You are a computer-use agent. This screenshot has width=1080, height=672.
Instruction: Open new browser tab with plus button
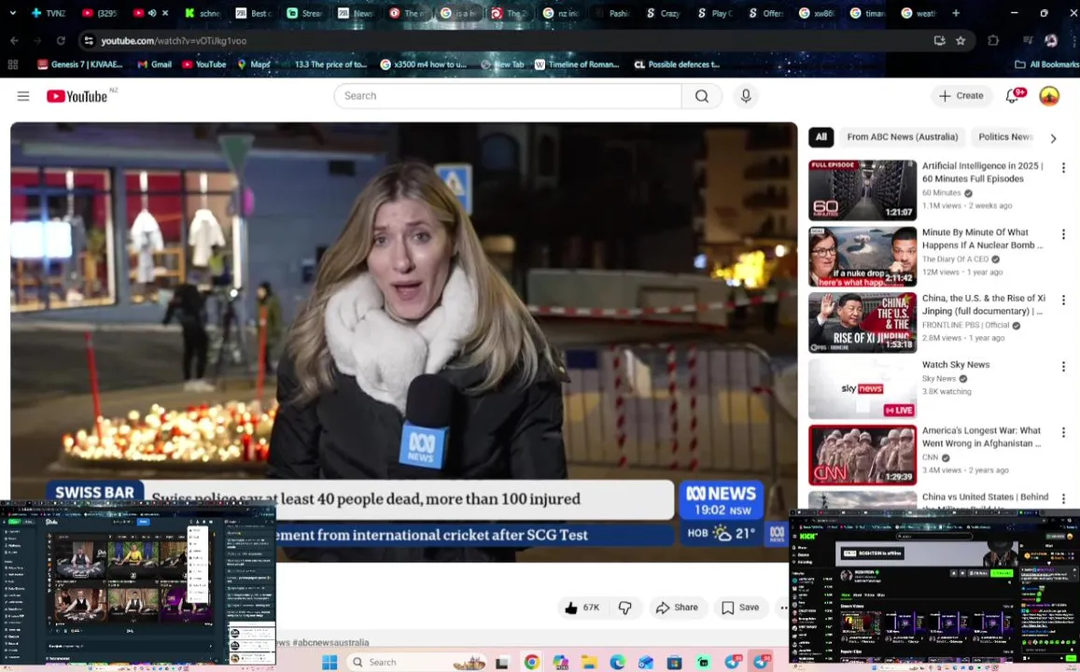pos(955,13)
